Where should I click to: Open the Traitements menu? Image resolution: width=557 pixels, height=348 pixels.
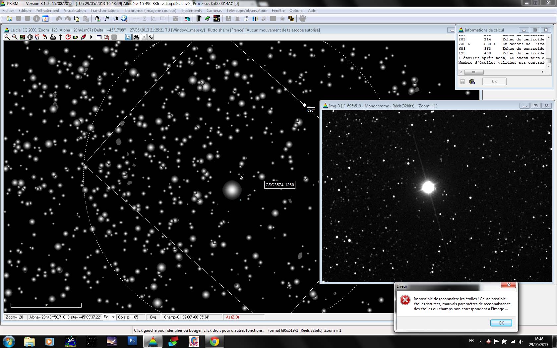191,11
